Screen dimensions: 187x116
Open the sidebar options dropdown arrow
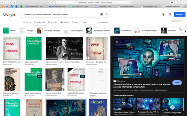coord(15,2)
